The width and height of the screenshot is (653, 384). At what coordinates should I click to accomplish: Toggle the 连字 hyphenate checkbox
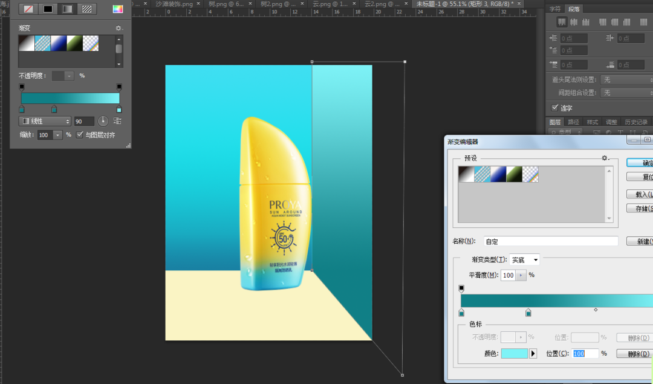pos(554,108)
